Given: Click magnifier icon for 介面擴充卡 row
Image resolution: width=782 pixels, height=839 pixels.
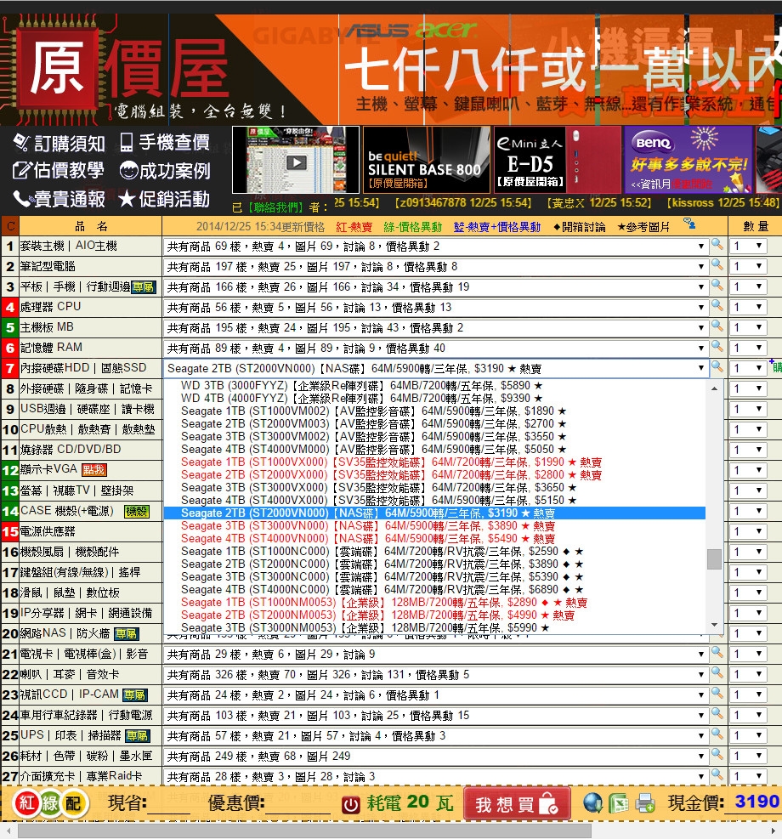Looking at the screenshot, I should (717, 774).
